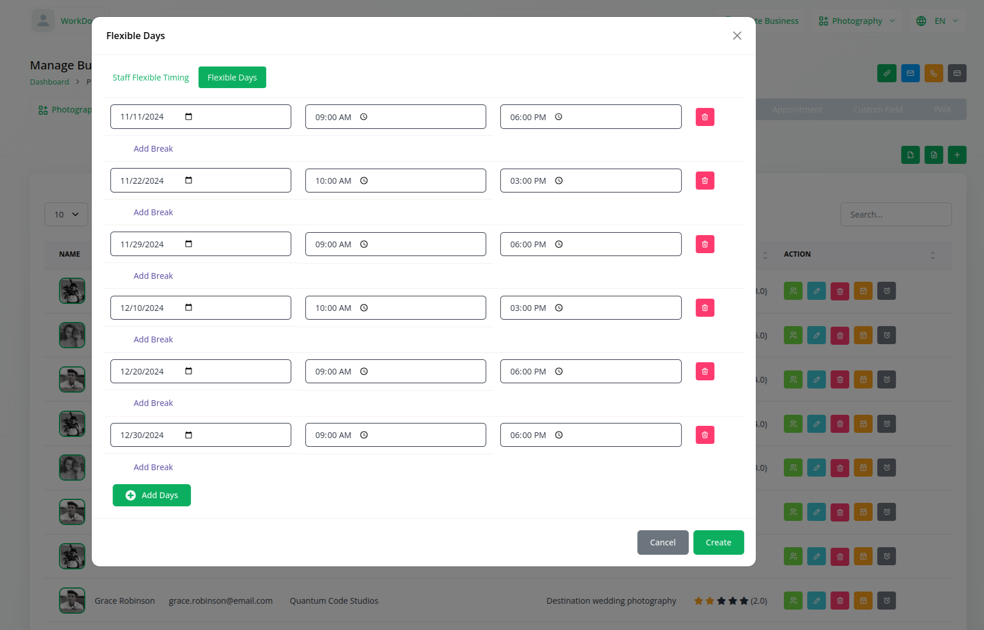Click the 11/11/2024 date field
Image resolution: width=984 pixels, height=630 pixels.
pos(201,117)
